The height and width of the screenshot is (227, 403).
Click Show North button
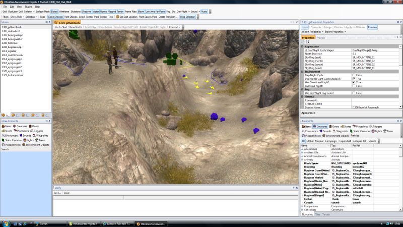[75, 27]
